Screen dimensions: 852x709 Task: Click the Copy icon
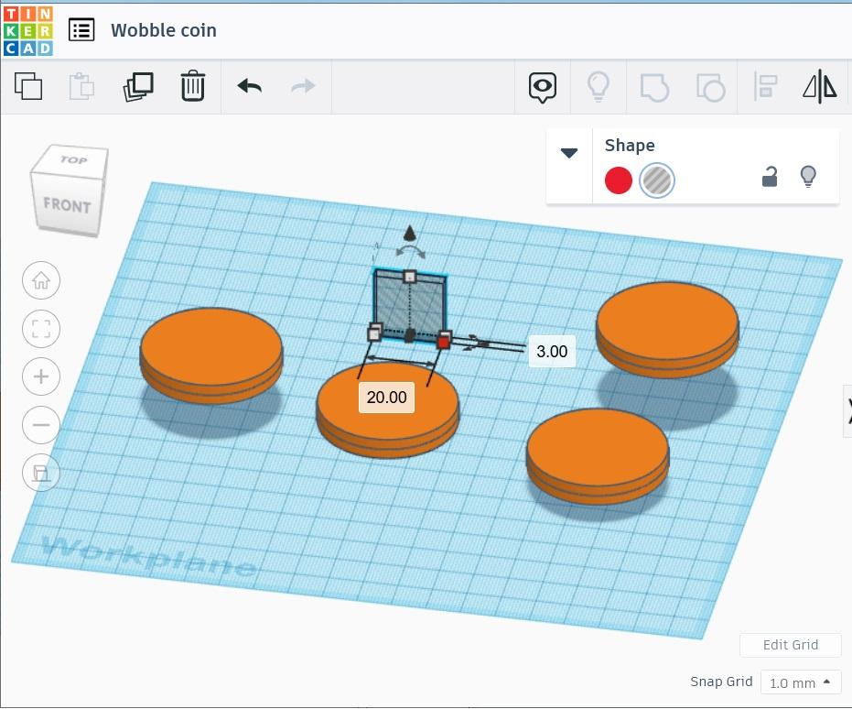(28, 86)
